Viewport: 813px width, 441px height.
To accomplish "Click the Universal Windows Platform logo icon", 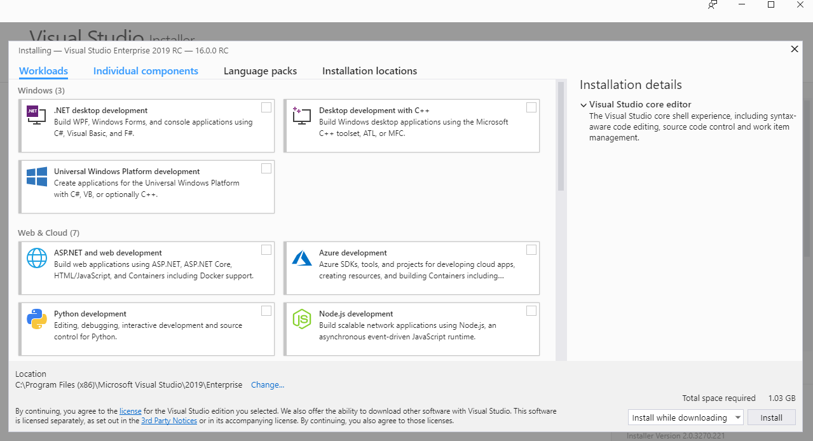I will 37,176.
